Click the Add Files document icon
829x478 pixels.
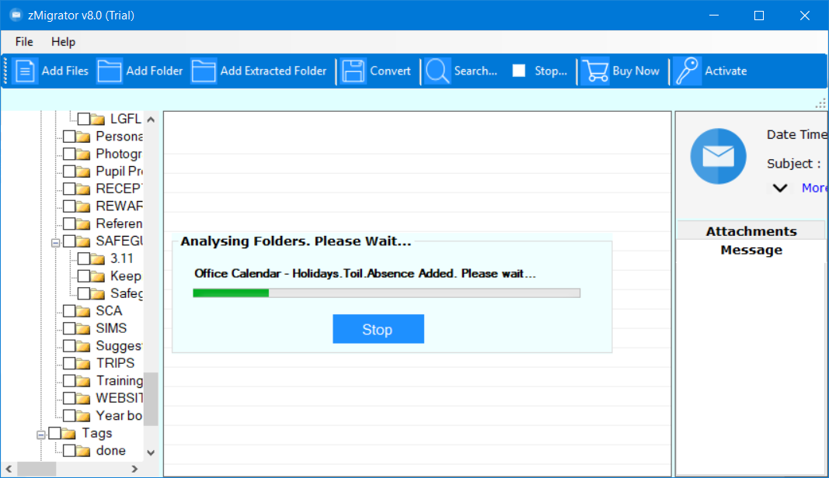click(x=25, y=71)
